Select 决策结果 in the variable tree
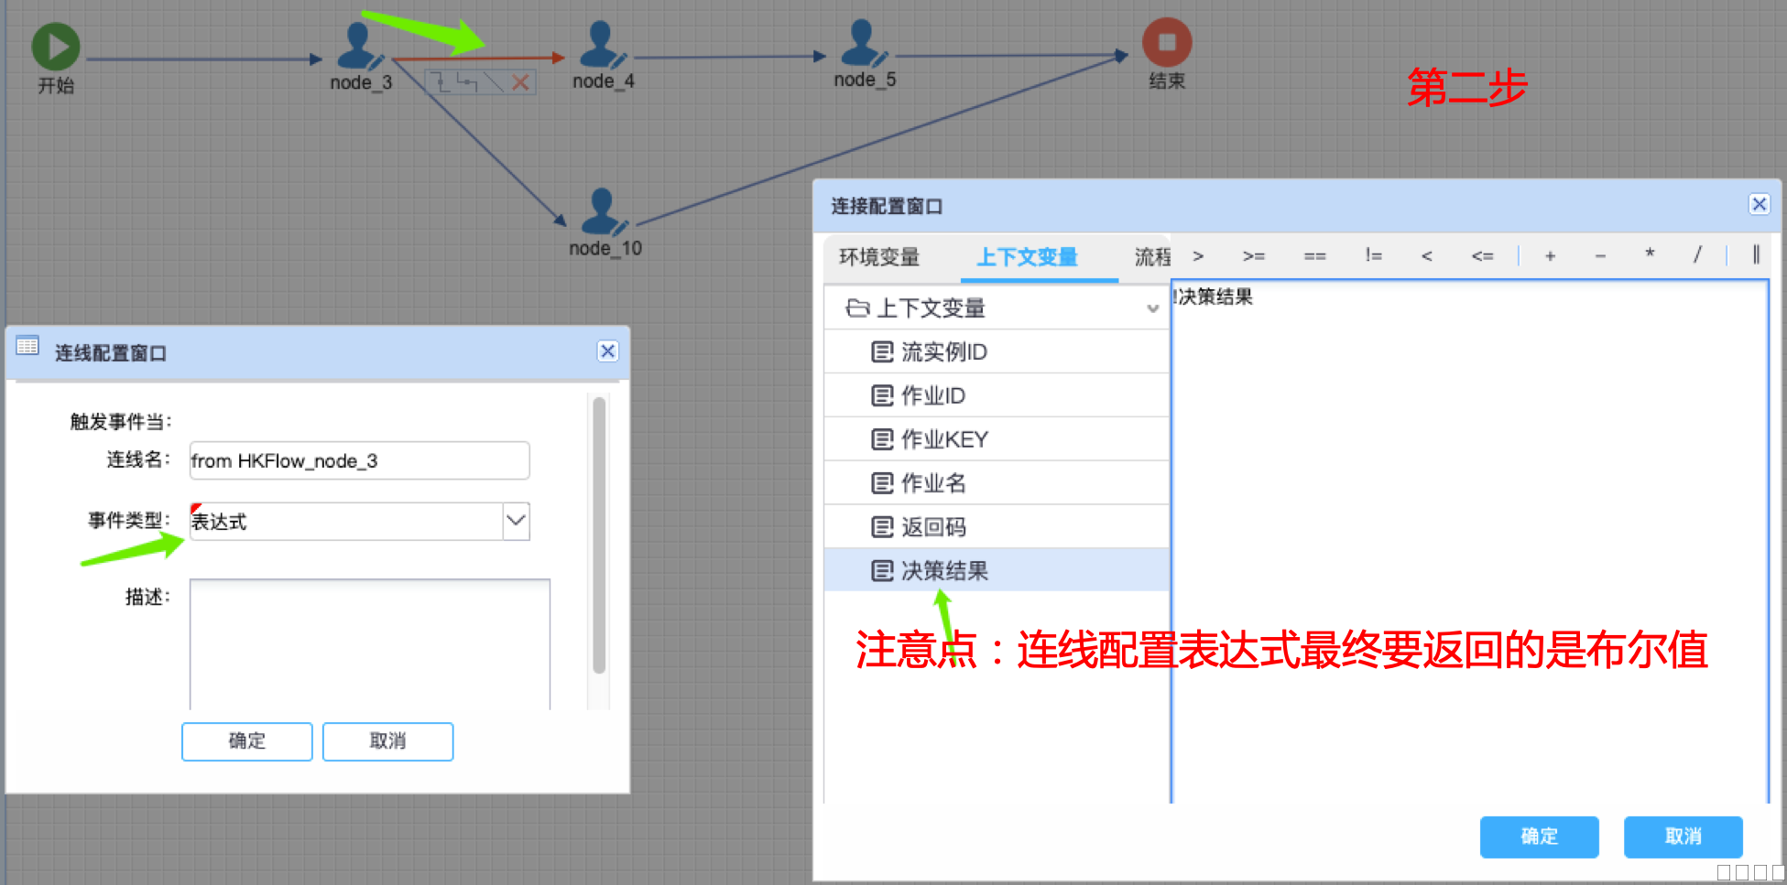Screen dimensions: 1787x885 944,571
